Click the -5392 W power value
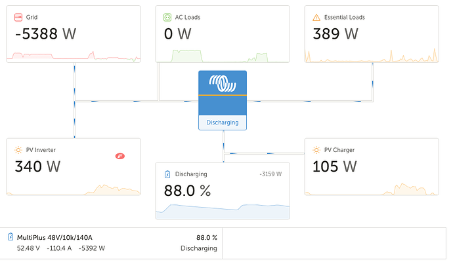 coord(91,248)
